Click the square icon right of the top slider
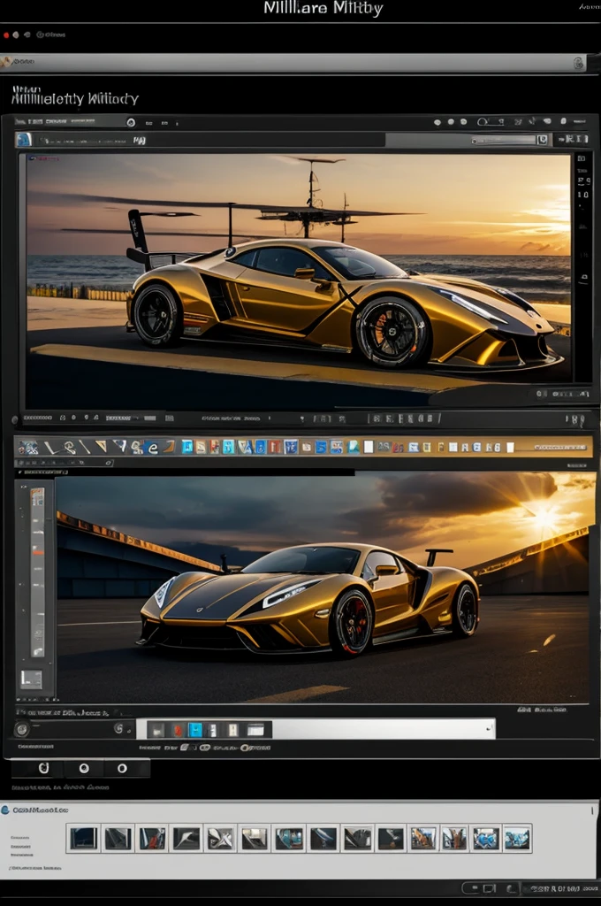This screenshot has height=906, width=601. pos(543,139)
